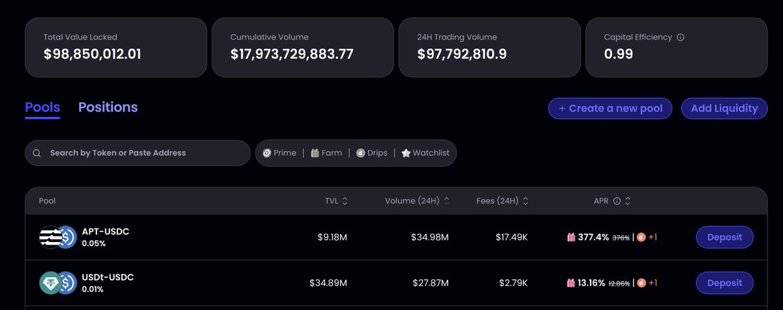Select the Pools tab
The image size is (783, 310).
coord(42,108)
